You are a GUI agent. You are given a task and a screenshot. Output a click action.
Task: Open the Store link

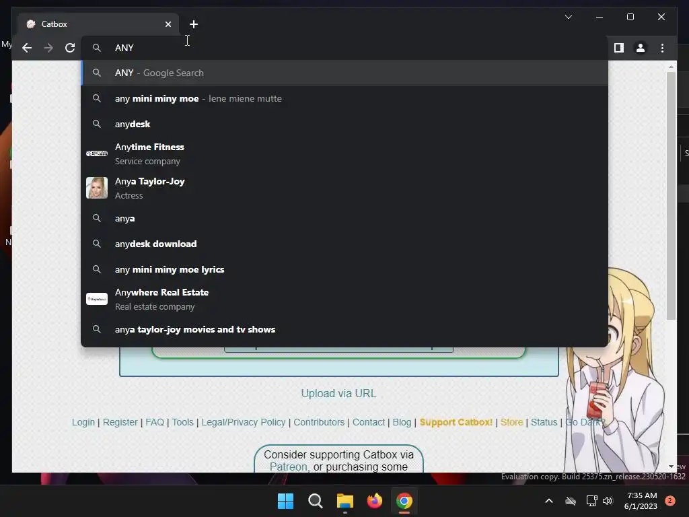pos(511,422)
